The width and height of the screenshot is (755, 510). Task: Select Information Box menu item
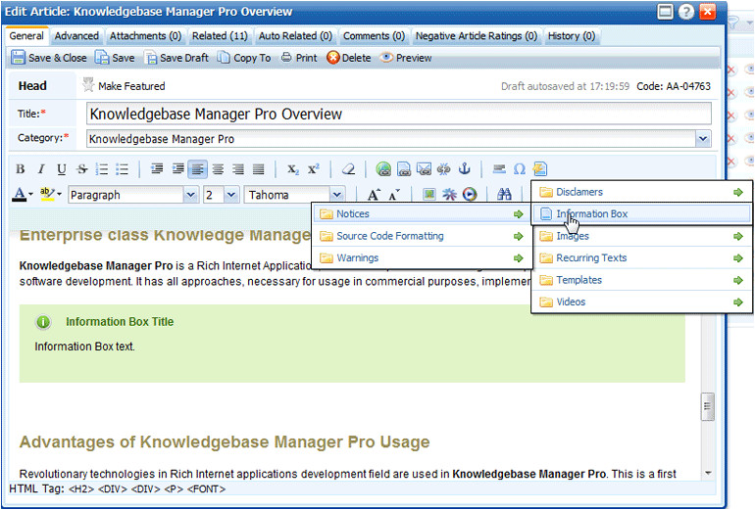click(641, 214)
